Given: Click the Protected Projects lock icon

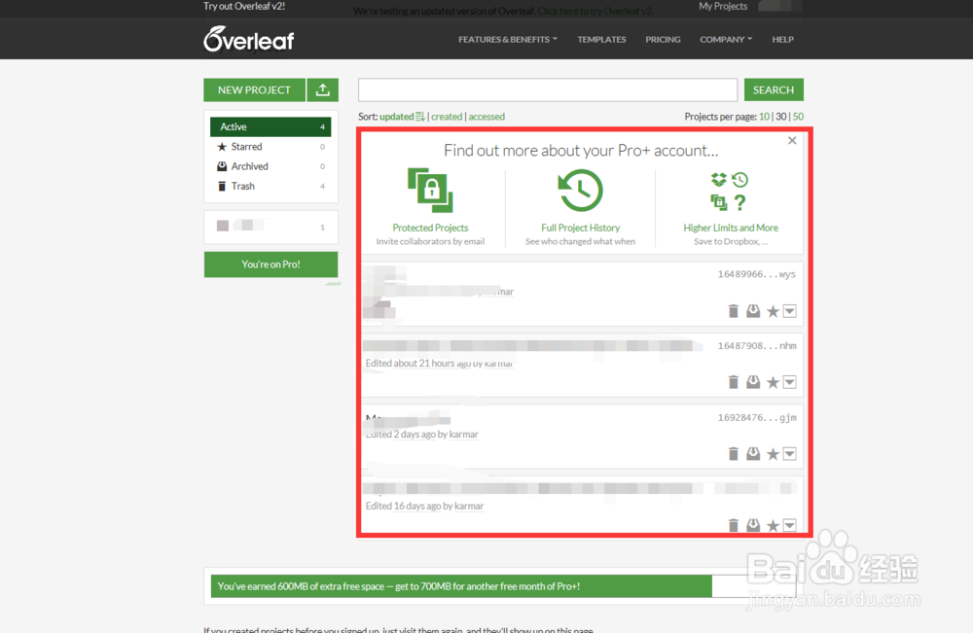Looking at the screenshot, I should [x=430, y=191].
